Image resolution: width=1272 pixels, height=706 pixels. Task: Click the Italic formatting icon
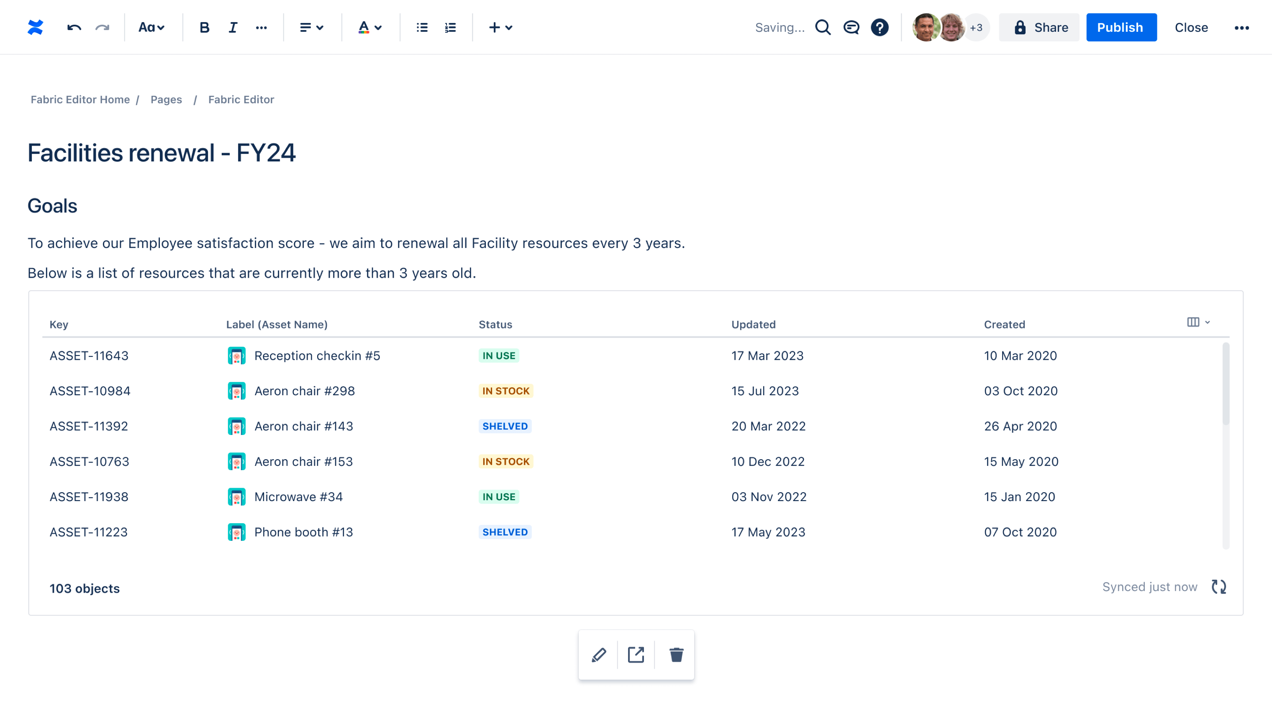(231, 26)
